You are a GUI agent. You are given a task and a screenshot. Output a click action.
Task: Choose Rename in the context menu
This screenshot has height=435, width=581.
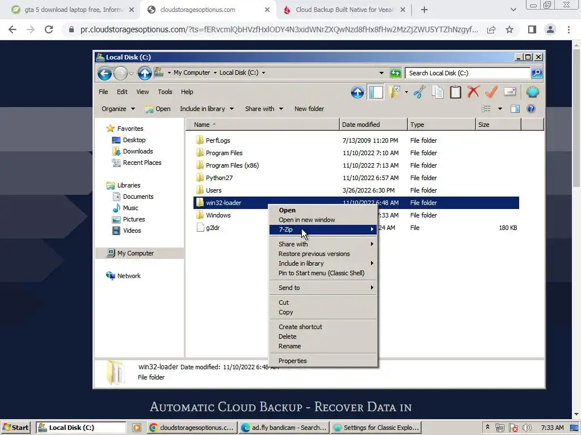point(323,346)
